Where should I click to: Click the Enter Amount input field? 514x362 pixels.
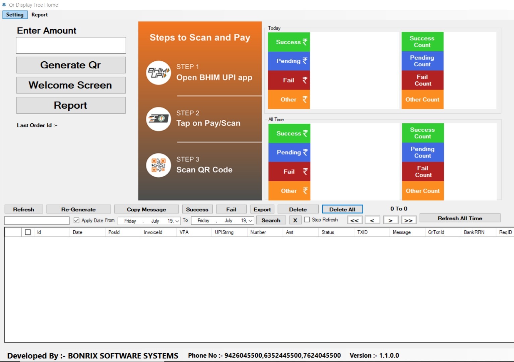tap(71, 45)
